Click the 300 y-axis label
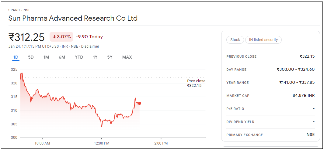 tap(14, 138)
